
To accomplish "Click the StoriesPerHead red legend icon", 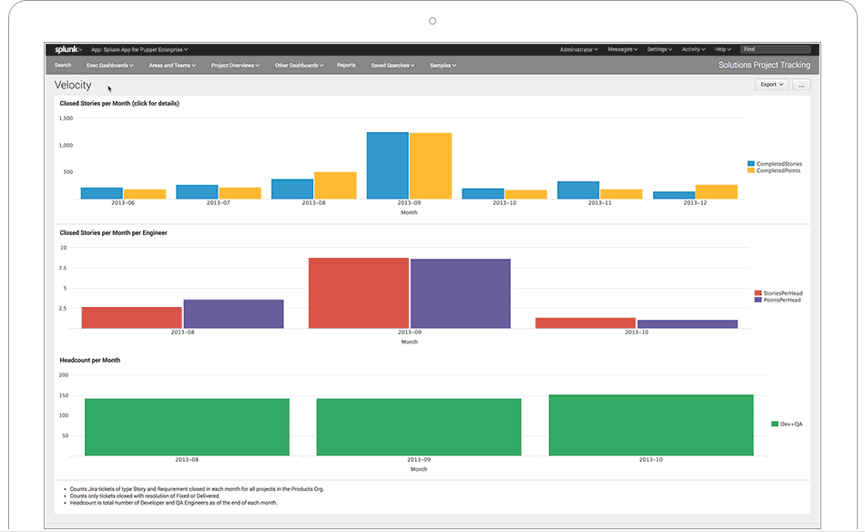I will click(758, 293).
